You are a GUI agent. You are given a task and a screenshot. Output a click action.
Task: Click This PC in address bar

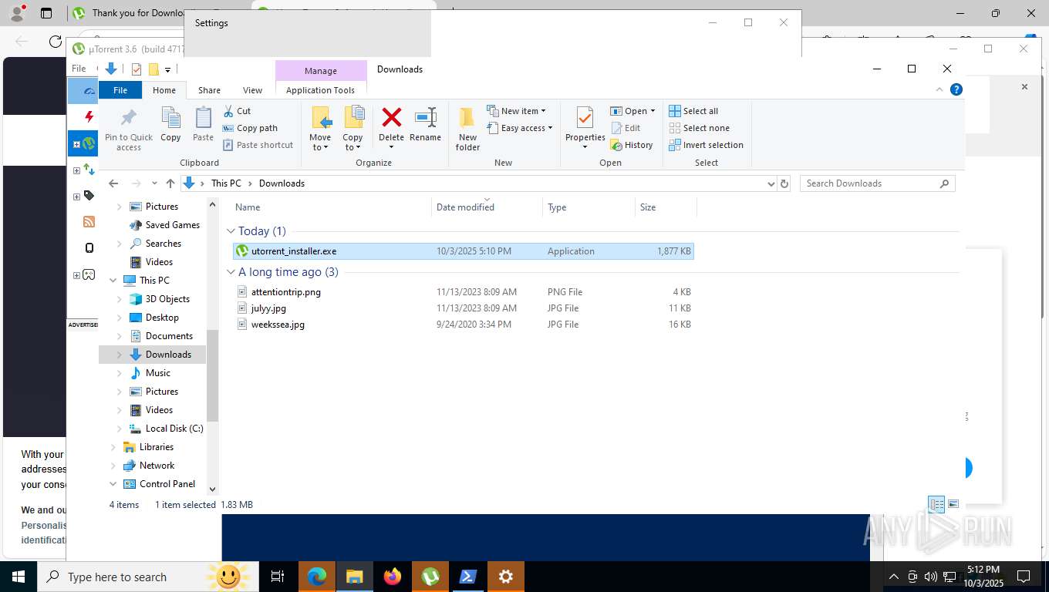pos(226,183)
